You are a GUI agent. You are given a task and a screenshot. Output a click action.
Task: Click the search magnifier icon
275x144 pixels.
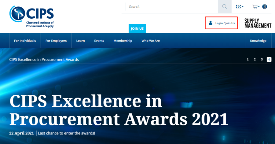(225, 7)
